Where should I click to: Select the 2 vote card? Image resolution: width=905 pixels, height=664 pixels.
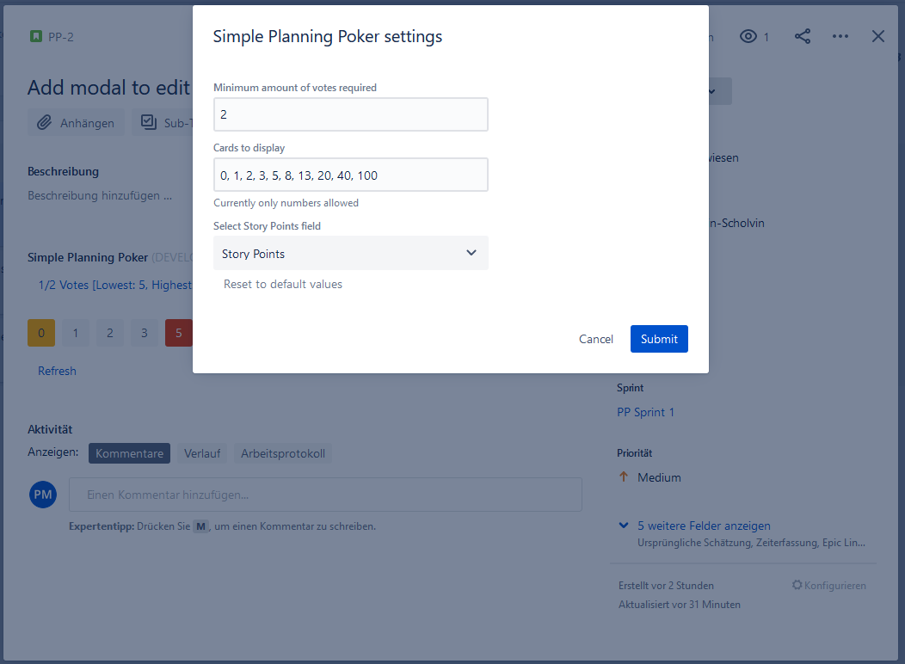tap(109, 333)
